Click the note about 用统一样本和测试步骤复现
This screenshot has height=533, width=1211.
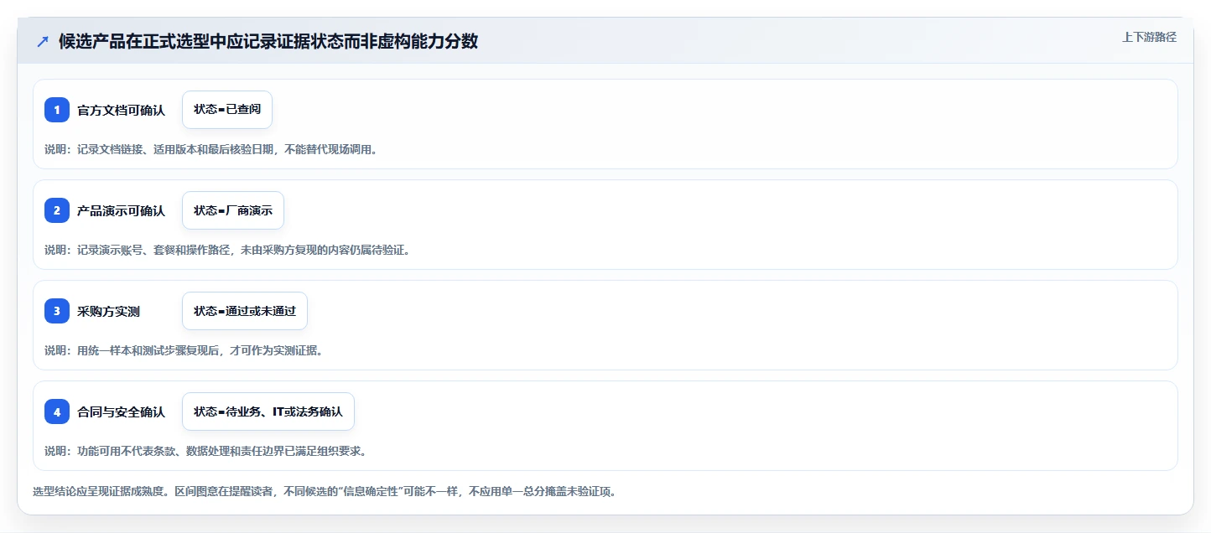pyautogui.click(x=184, y=350)
